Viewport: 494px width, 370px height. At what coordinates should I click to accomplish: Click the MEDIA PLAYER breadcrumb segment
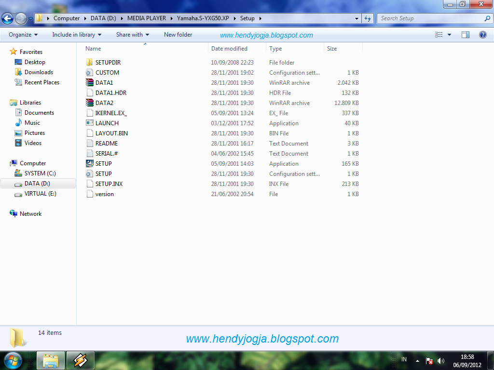(147, 18)
